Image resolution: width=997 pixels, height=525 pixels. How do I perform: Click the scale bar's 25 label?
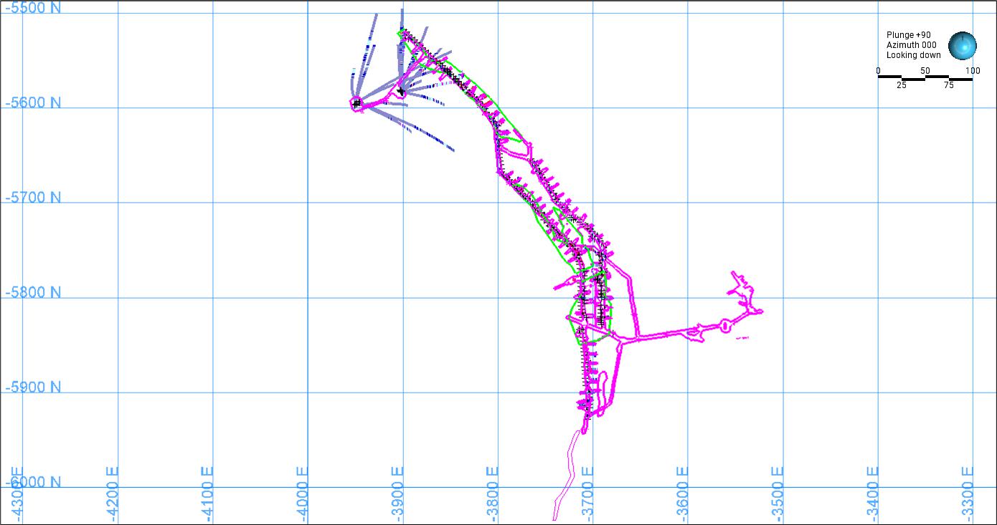[x=901, y=85]
